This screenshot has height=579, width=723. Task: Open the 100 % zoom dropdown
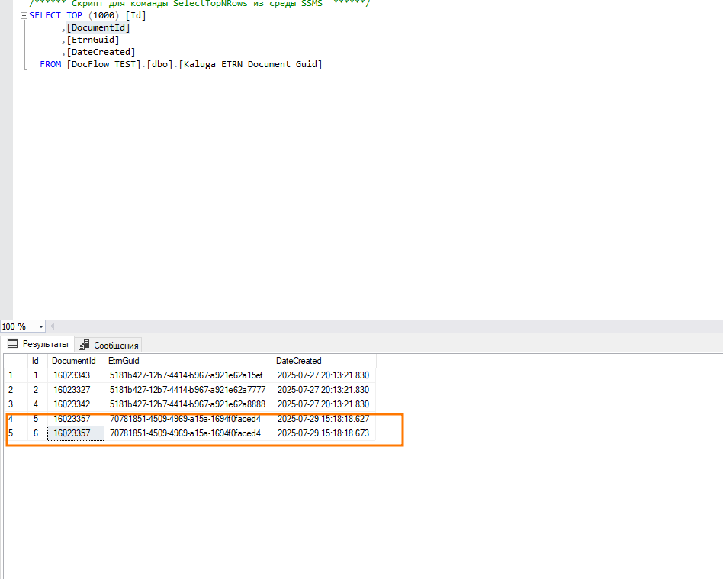pyautogui.click(x=40, y=326)
